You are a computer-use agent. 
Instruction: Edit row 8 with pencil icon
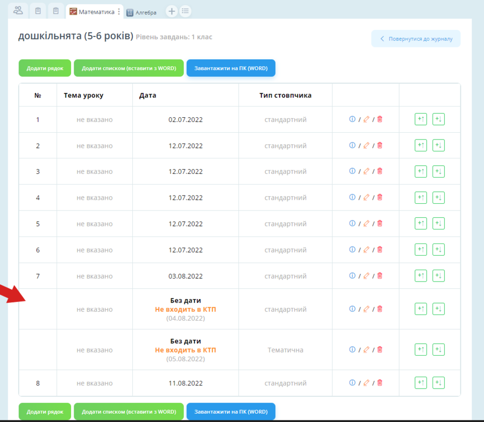tap(367, 383)
